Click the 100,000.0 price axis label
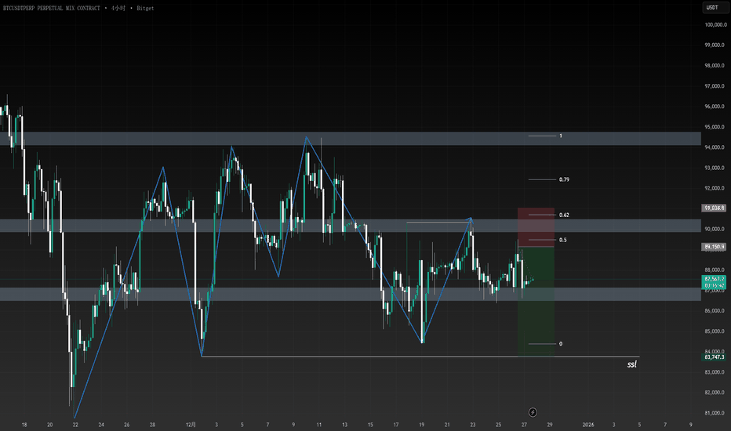731x431 pixels. click(x=715, y=25)
